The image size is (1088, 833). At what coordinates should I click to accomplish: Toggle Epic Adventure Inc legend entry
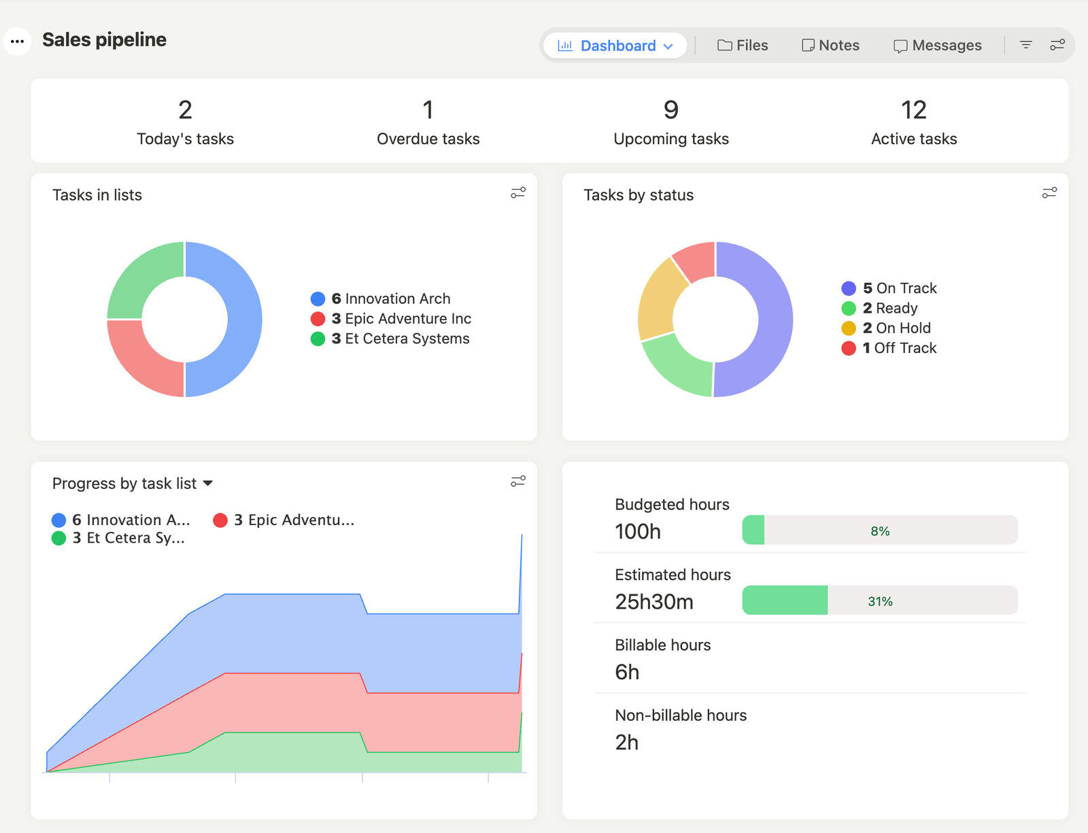click(x=391, y=318)
